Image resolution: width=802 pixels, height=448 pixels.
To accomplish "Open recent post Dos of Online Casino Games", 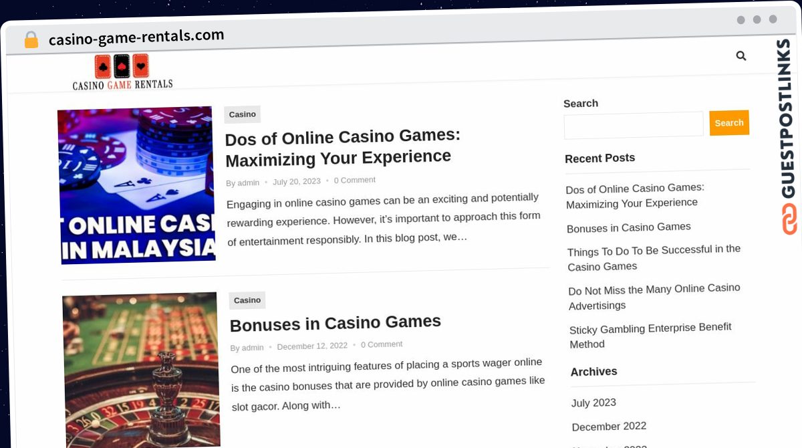I will pyautogui.click(x=635, y=195).
